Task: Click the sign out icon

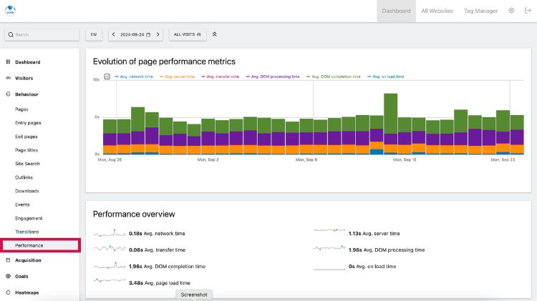Action: pos(528,11)
